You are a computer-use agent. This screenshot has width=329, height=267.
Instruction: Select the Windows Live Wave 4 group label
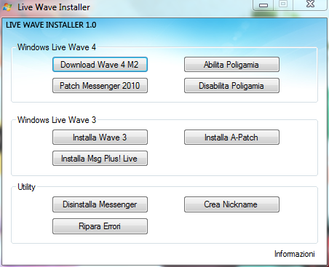coord(57,47)
